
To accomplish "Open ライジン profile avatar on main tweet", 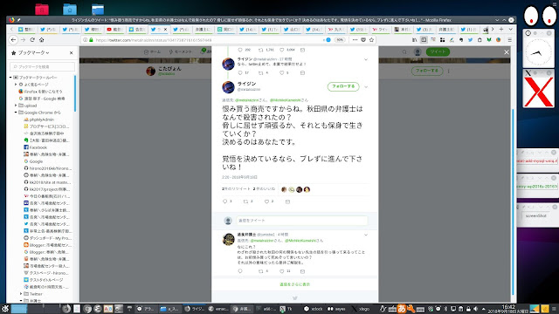I will coord(228,87).
